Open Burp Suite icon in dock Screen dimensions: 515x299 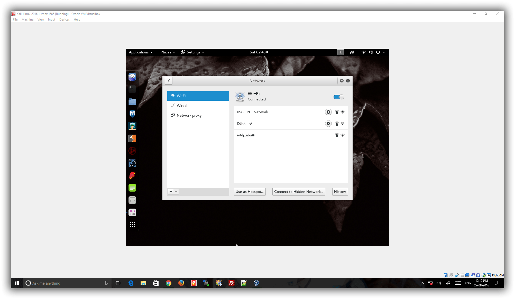point(132,138)
